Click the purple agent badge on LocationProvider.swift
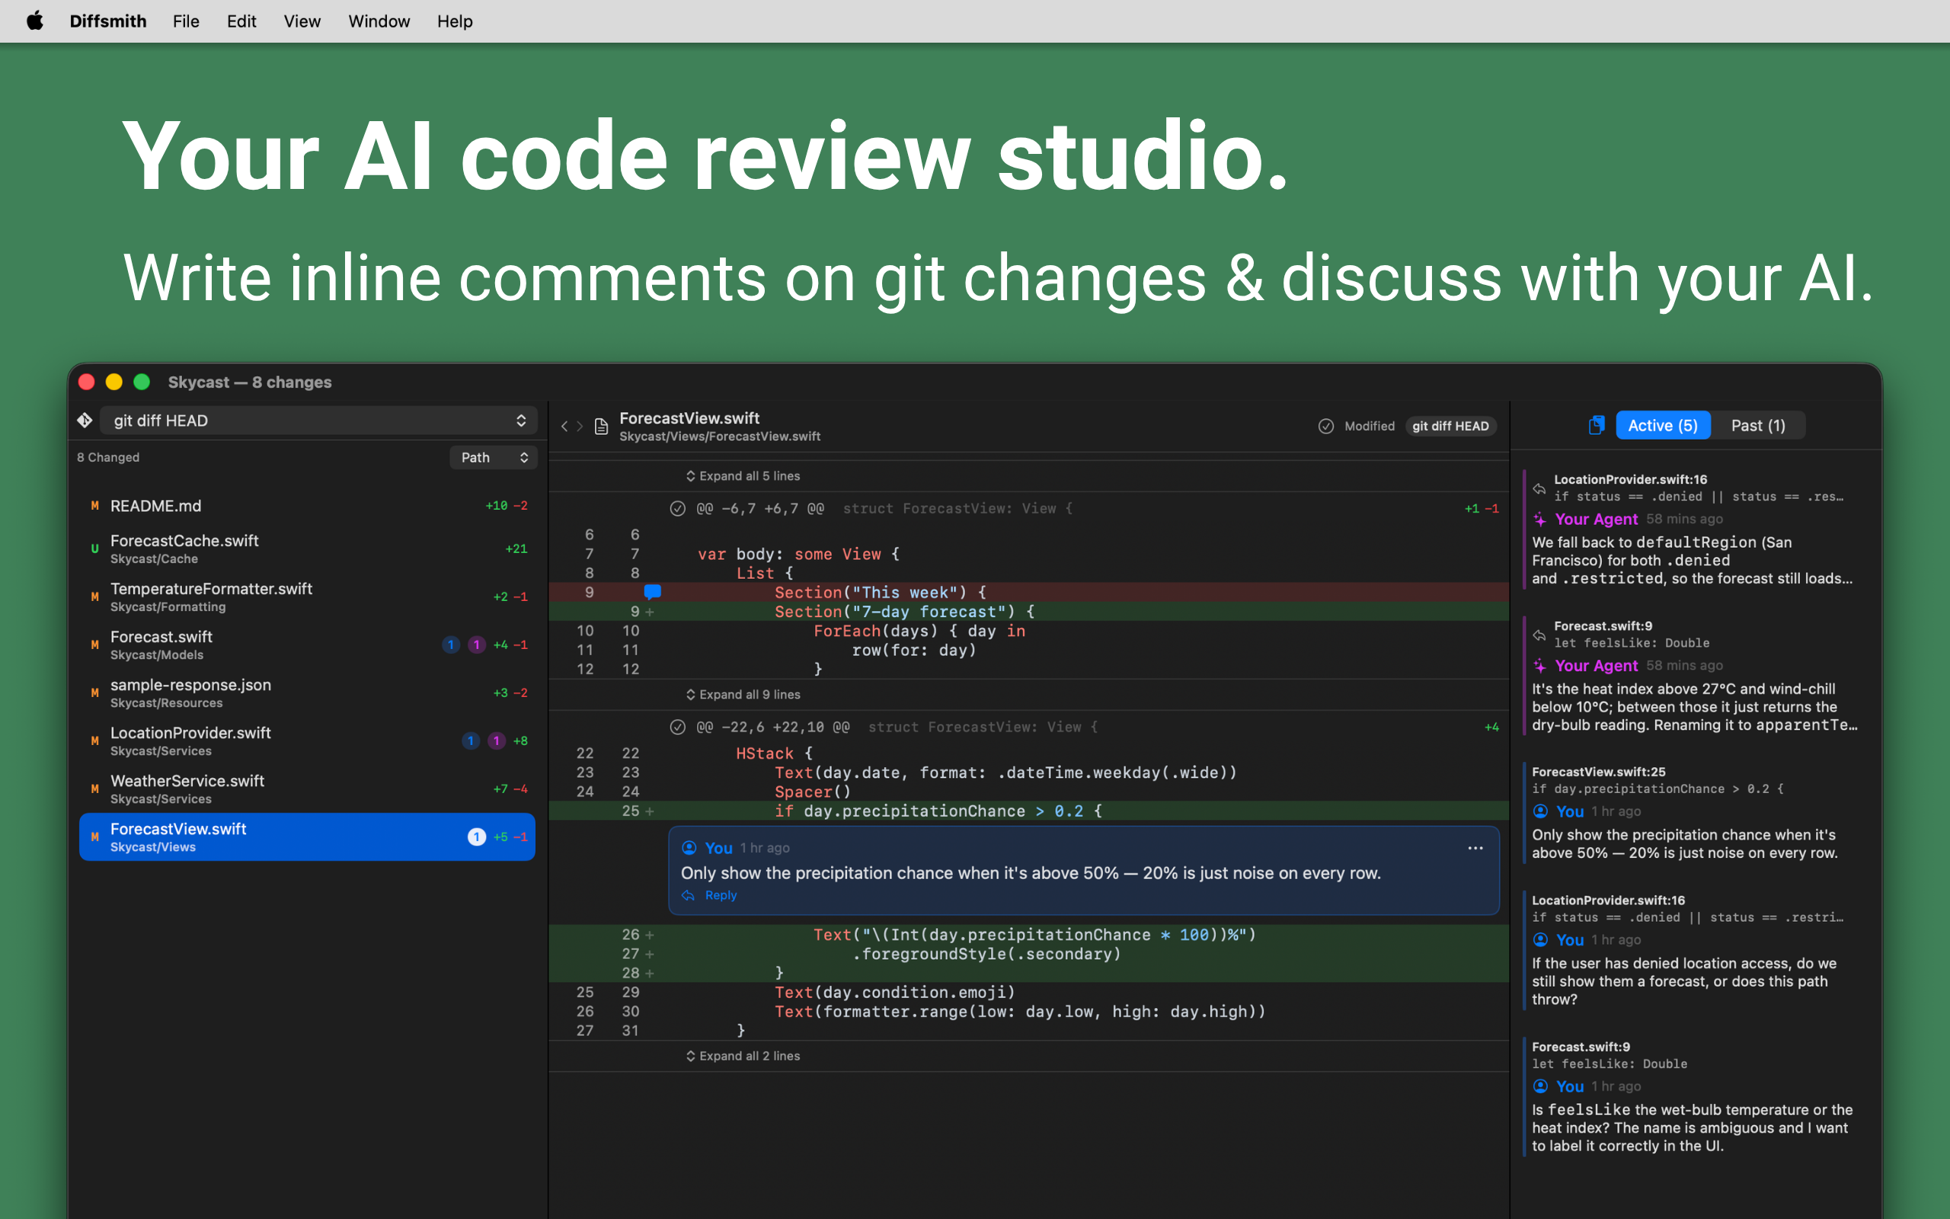Image resolution: width=1950 pixels, height=1219 pixels. 497,741
